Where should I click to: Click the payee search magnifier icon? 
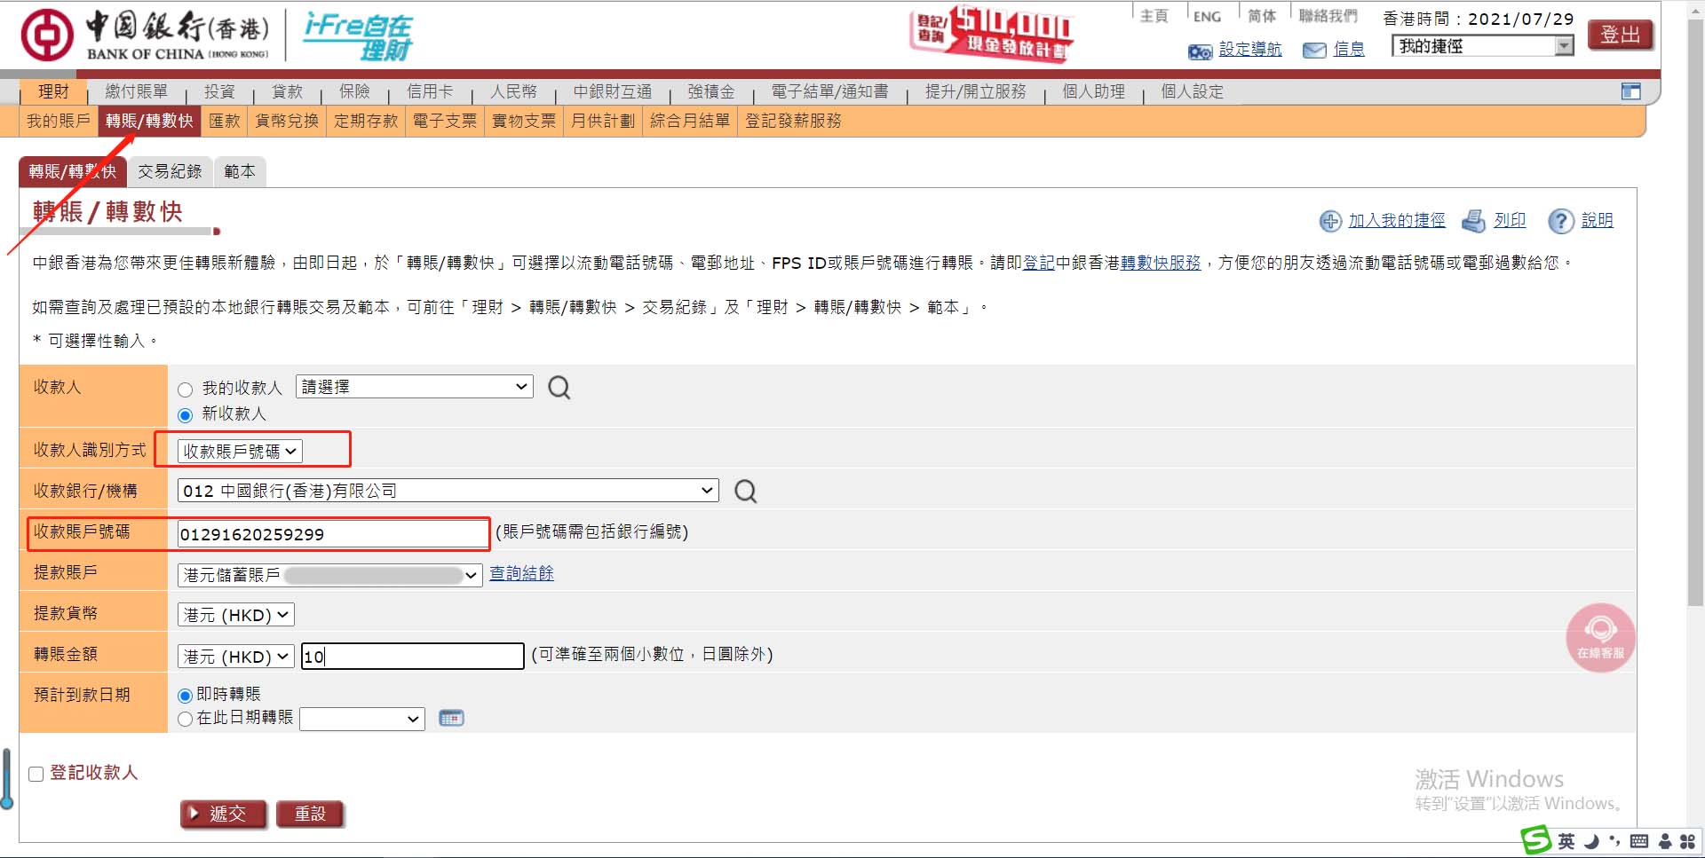pyautogui.click(x=559, y=388)
